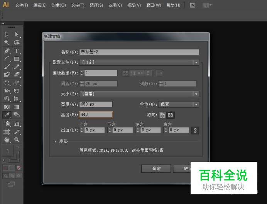Set paint type to None (red slash)
Viewport: 267px width, 204px height.
tap(19, 168)
